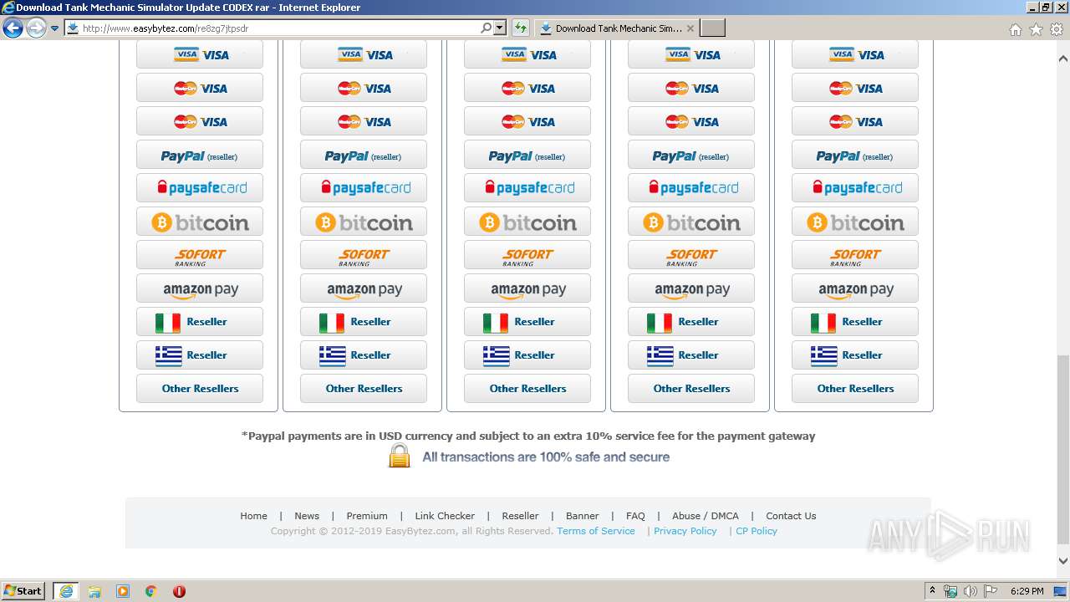This screenshot has height=602, width=1070.
Task: Go to the Premium footer link
Action: (367, 516)
